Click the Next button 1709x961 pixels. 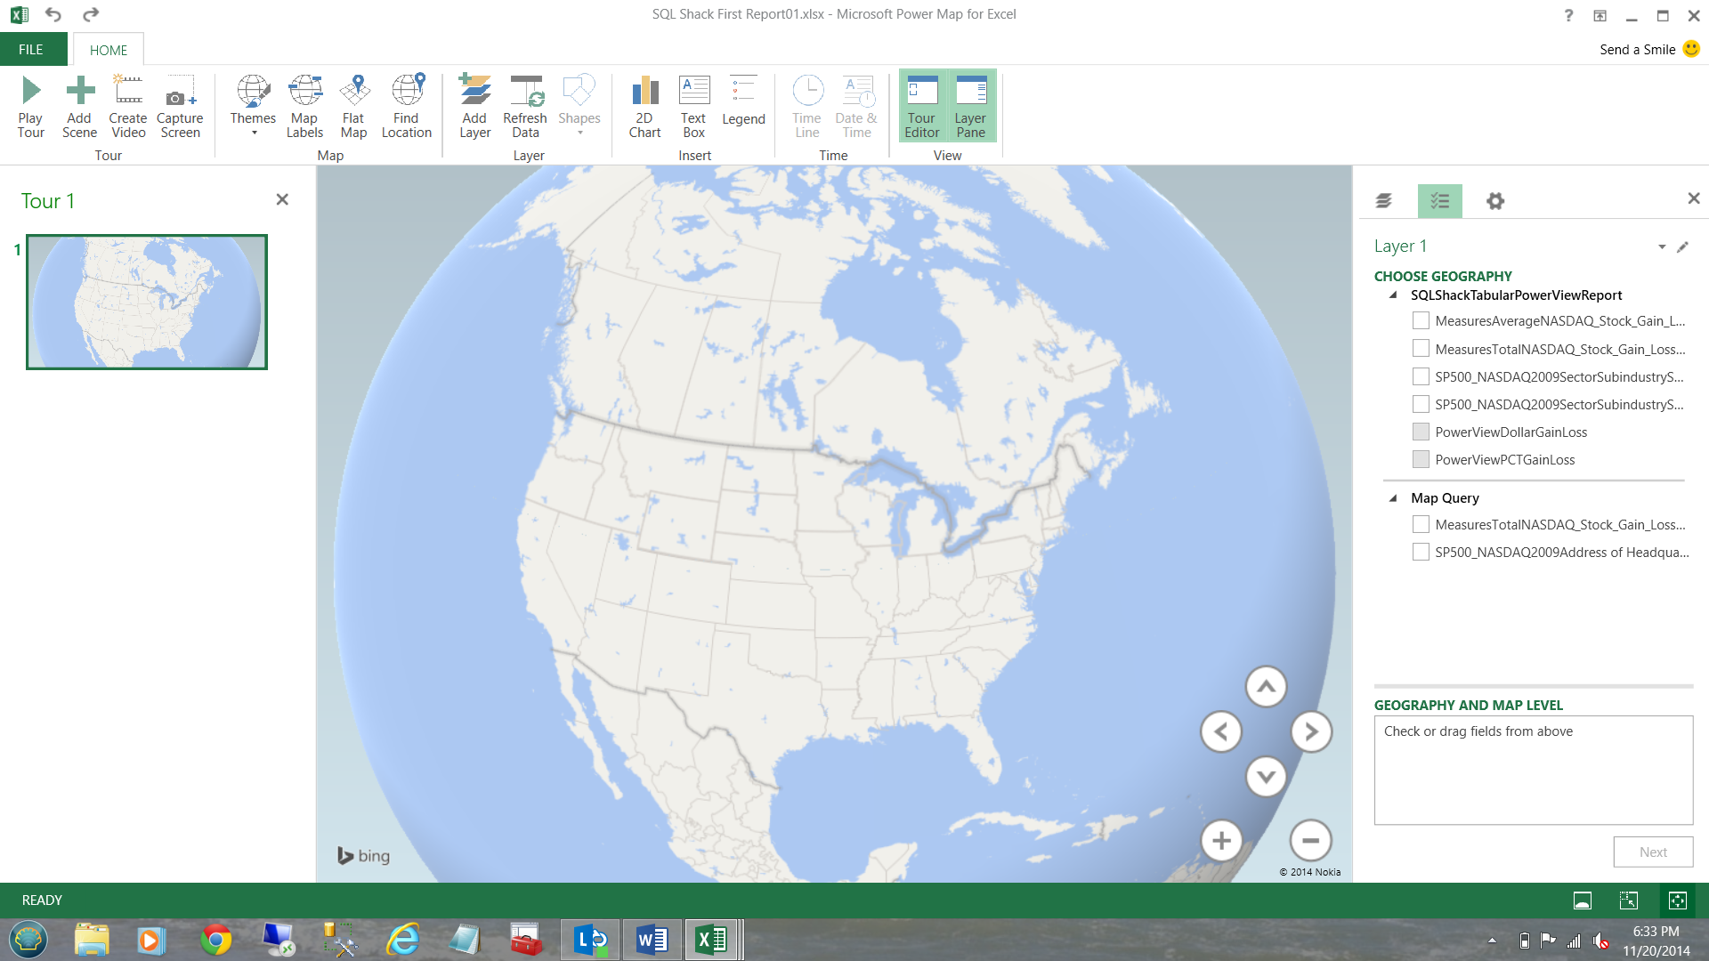click(x=1652, y=852)
